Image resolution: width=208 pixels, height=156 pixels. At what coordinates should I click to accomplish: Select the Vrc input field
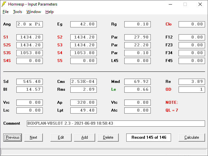[29, 102]
